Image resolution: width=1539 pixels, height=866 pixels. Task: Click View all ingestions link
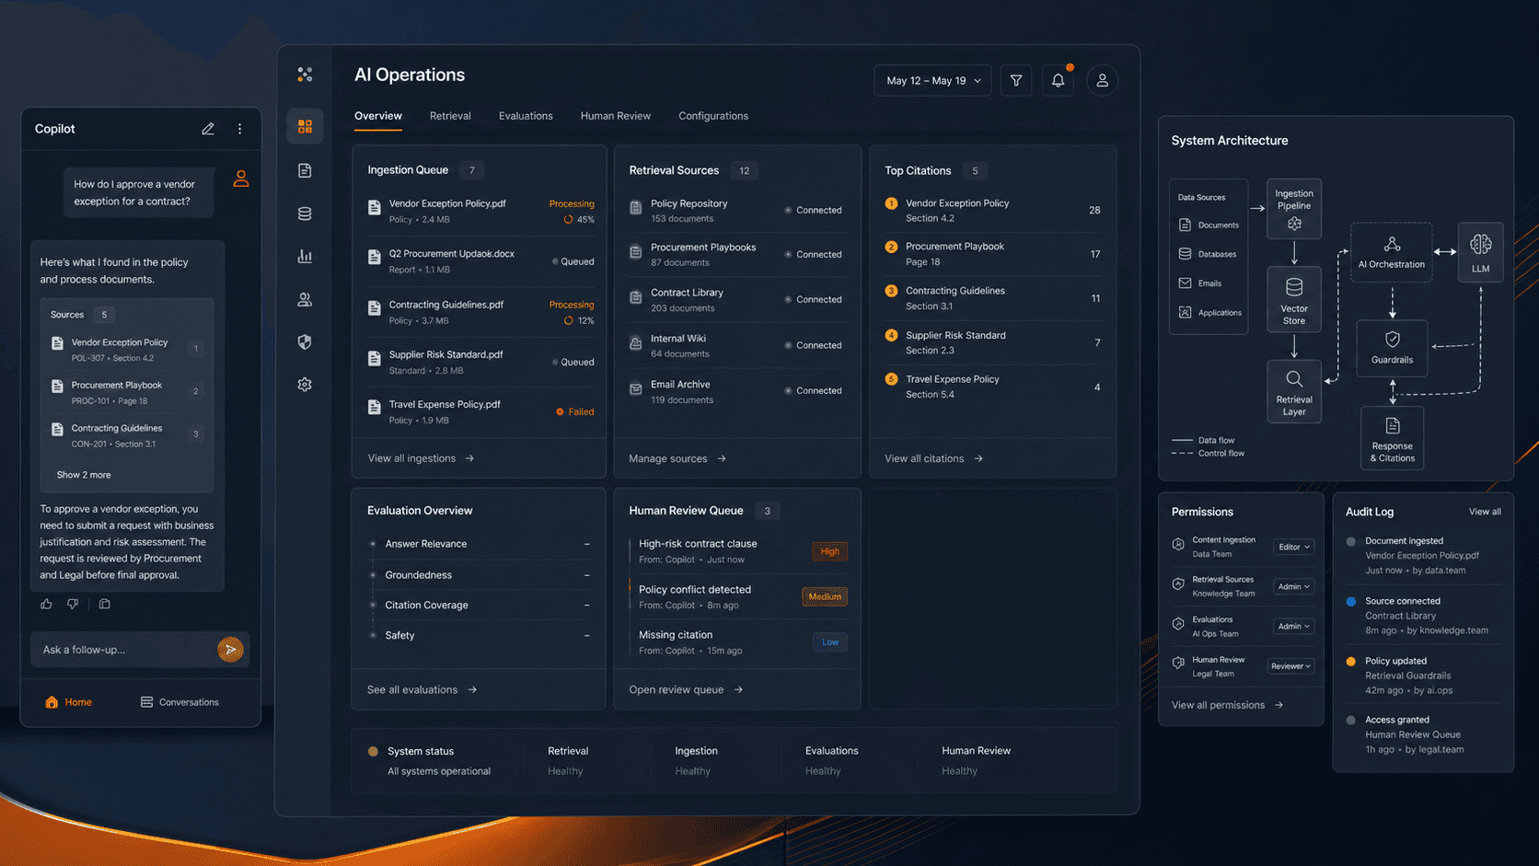point(421,458)
